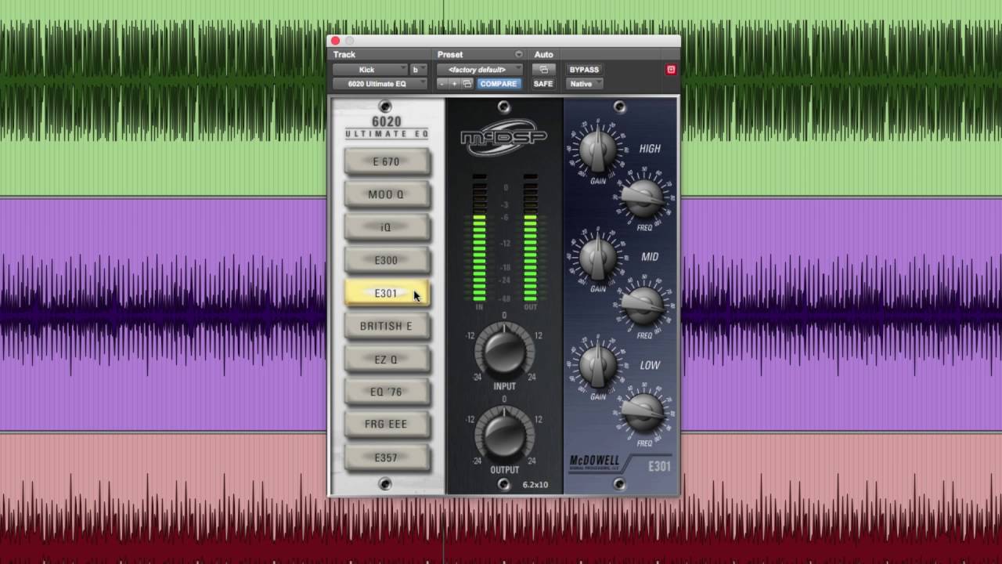This screenshot has height=564, width=1002.
Task: Open the insert position b selector
Action: pos(418,70)
